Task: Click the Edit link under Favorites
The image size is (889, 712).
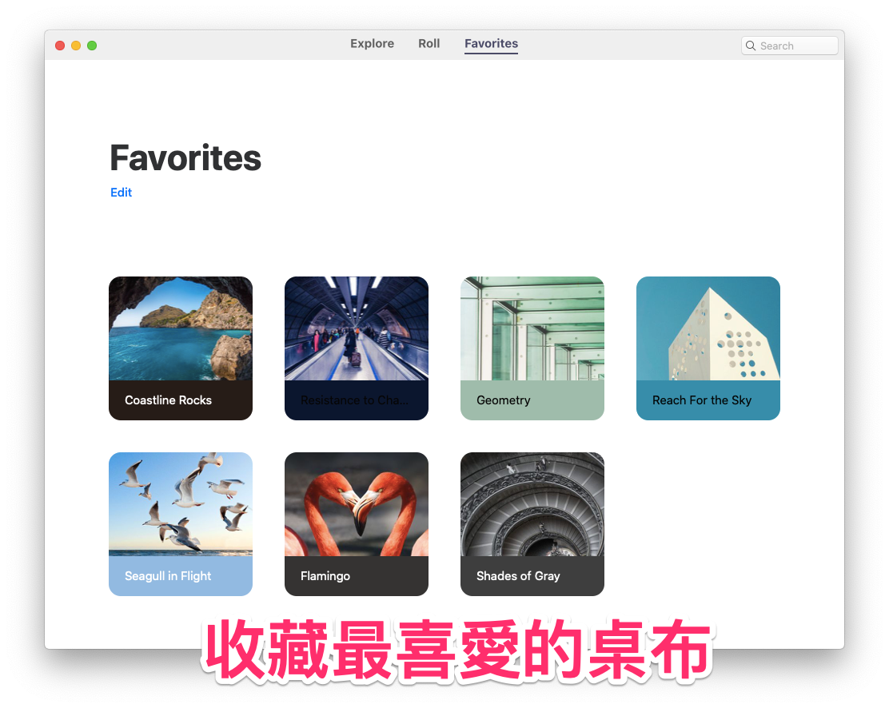Action: [x=121, y=193]
